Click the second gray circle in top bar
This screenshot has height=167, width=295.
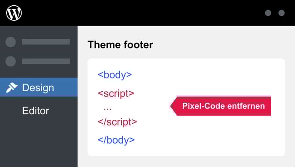click(x=281, y=13)
